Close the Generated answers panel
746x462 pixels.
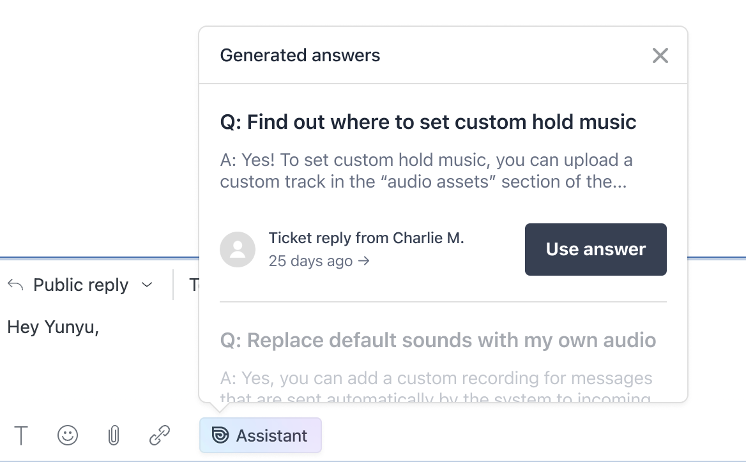point(660,56)
